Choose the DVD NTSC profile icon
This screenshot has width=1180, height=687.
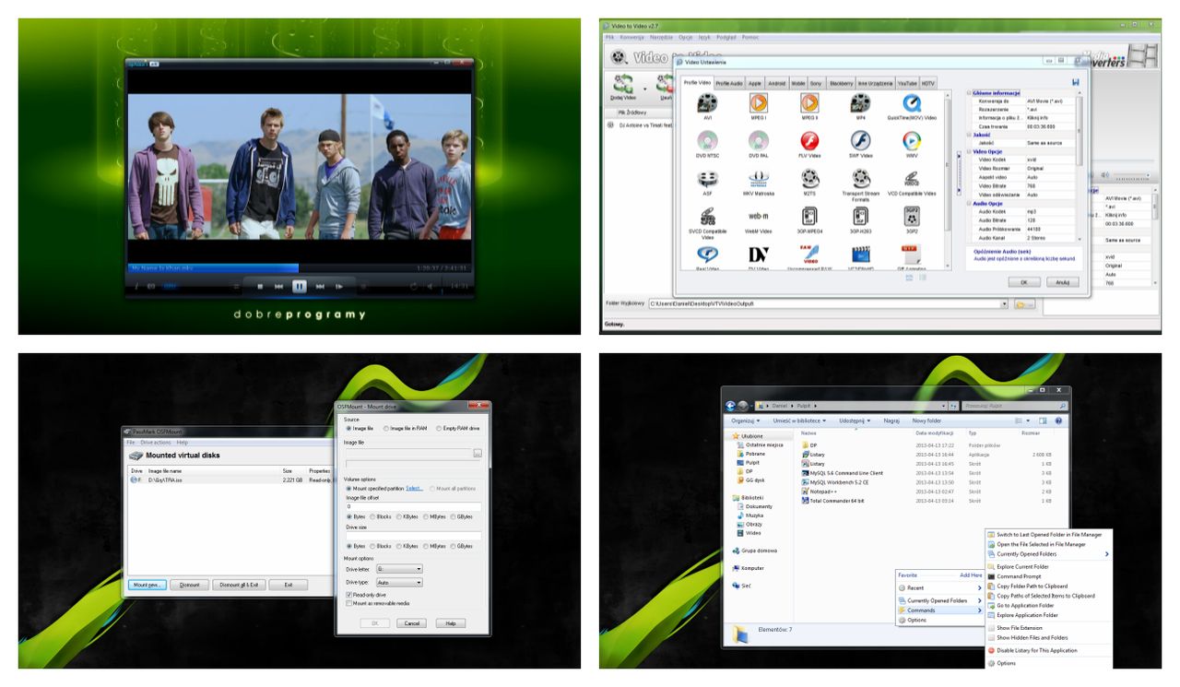tap(708, 140)
